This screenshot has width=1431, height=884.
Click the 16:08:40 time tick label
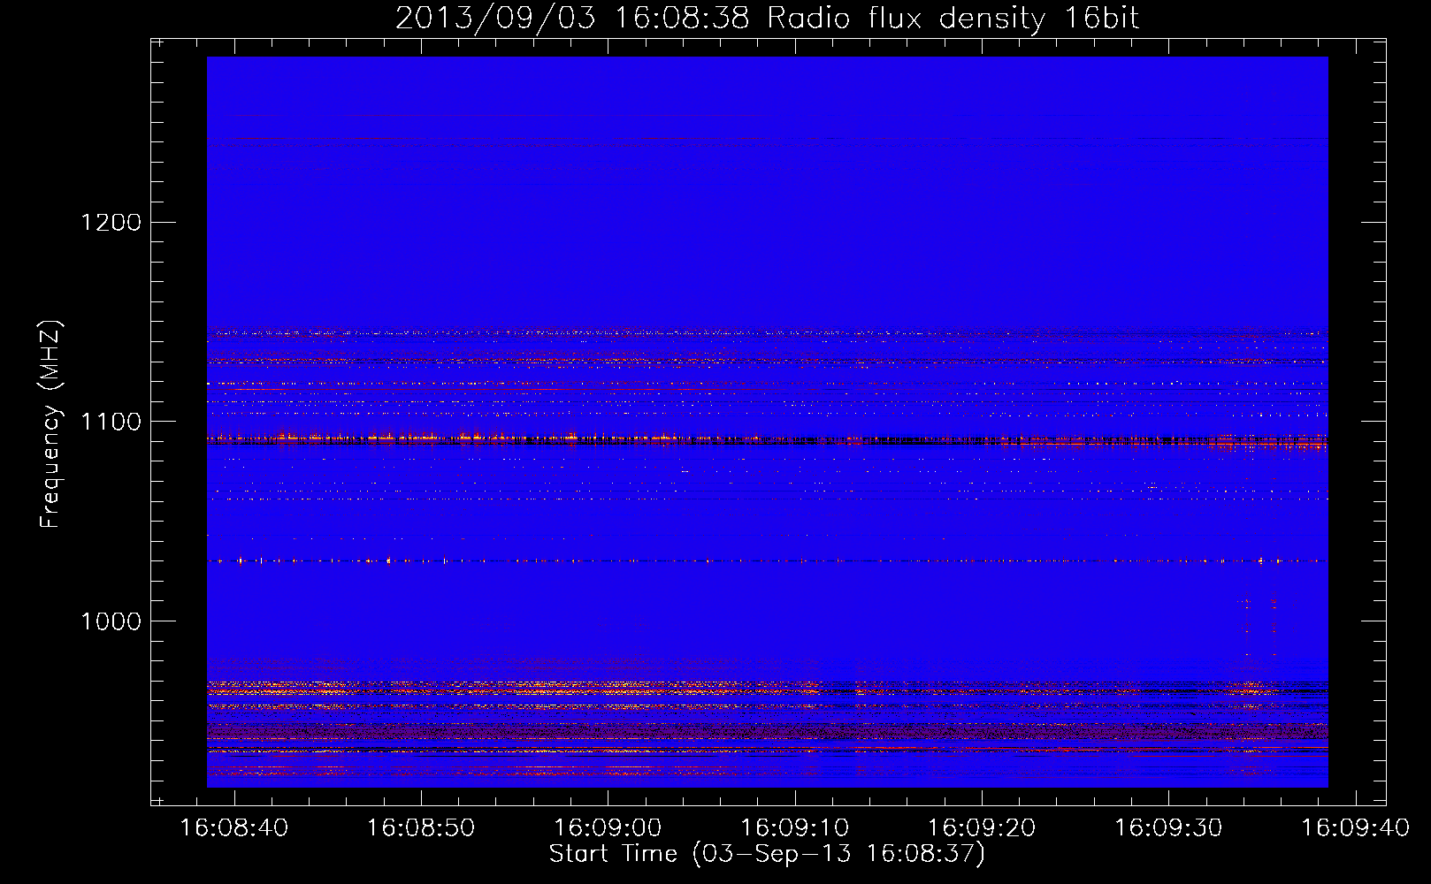point(234,828)
